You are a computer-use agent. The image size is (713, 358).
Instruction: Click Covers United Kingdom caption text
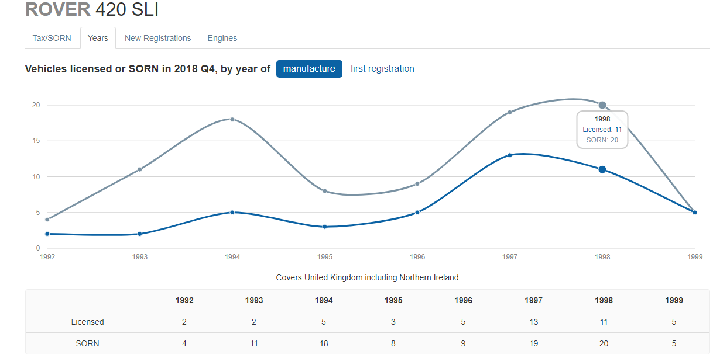point(367,277)
